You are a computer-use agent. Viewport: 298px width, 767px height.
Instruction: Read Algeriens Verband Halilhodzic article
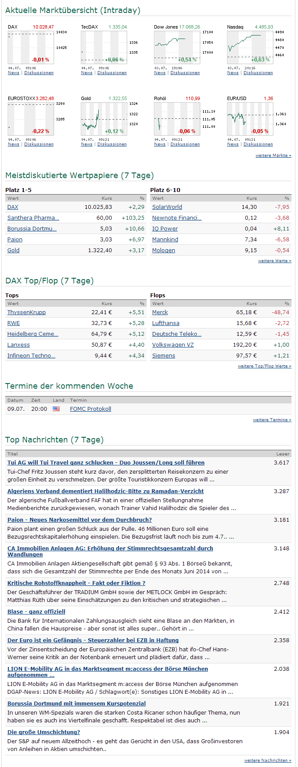(x=106, y=491)
